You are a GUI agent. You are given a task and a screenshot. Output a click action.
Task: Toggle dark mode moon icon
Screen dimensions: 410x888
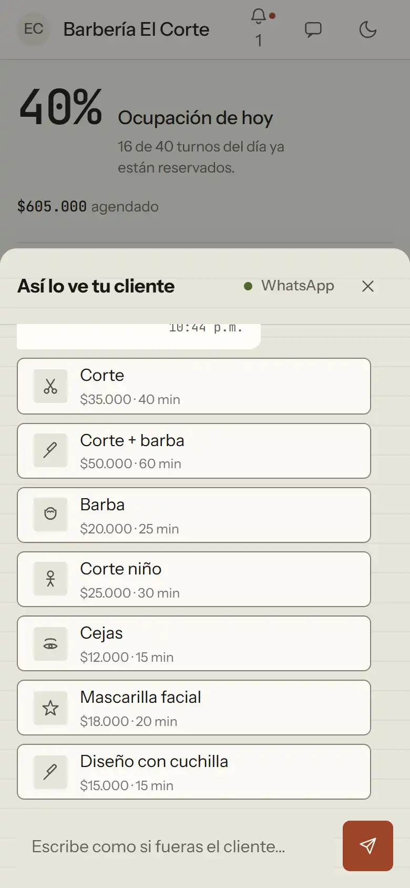point(368,29)
